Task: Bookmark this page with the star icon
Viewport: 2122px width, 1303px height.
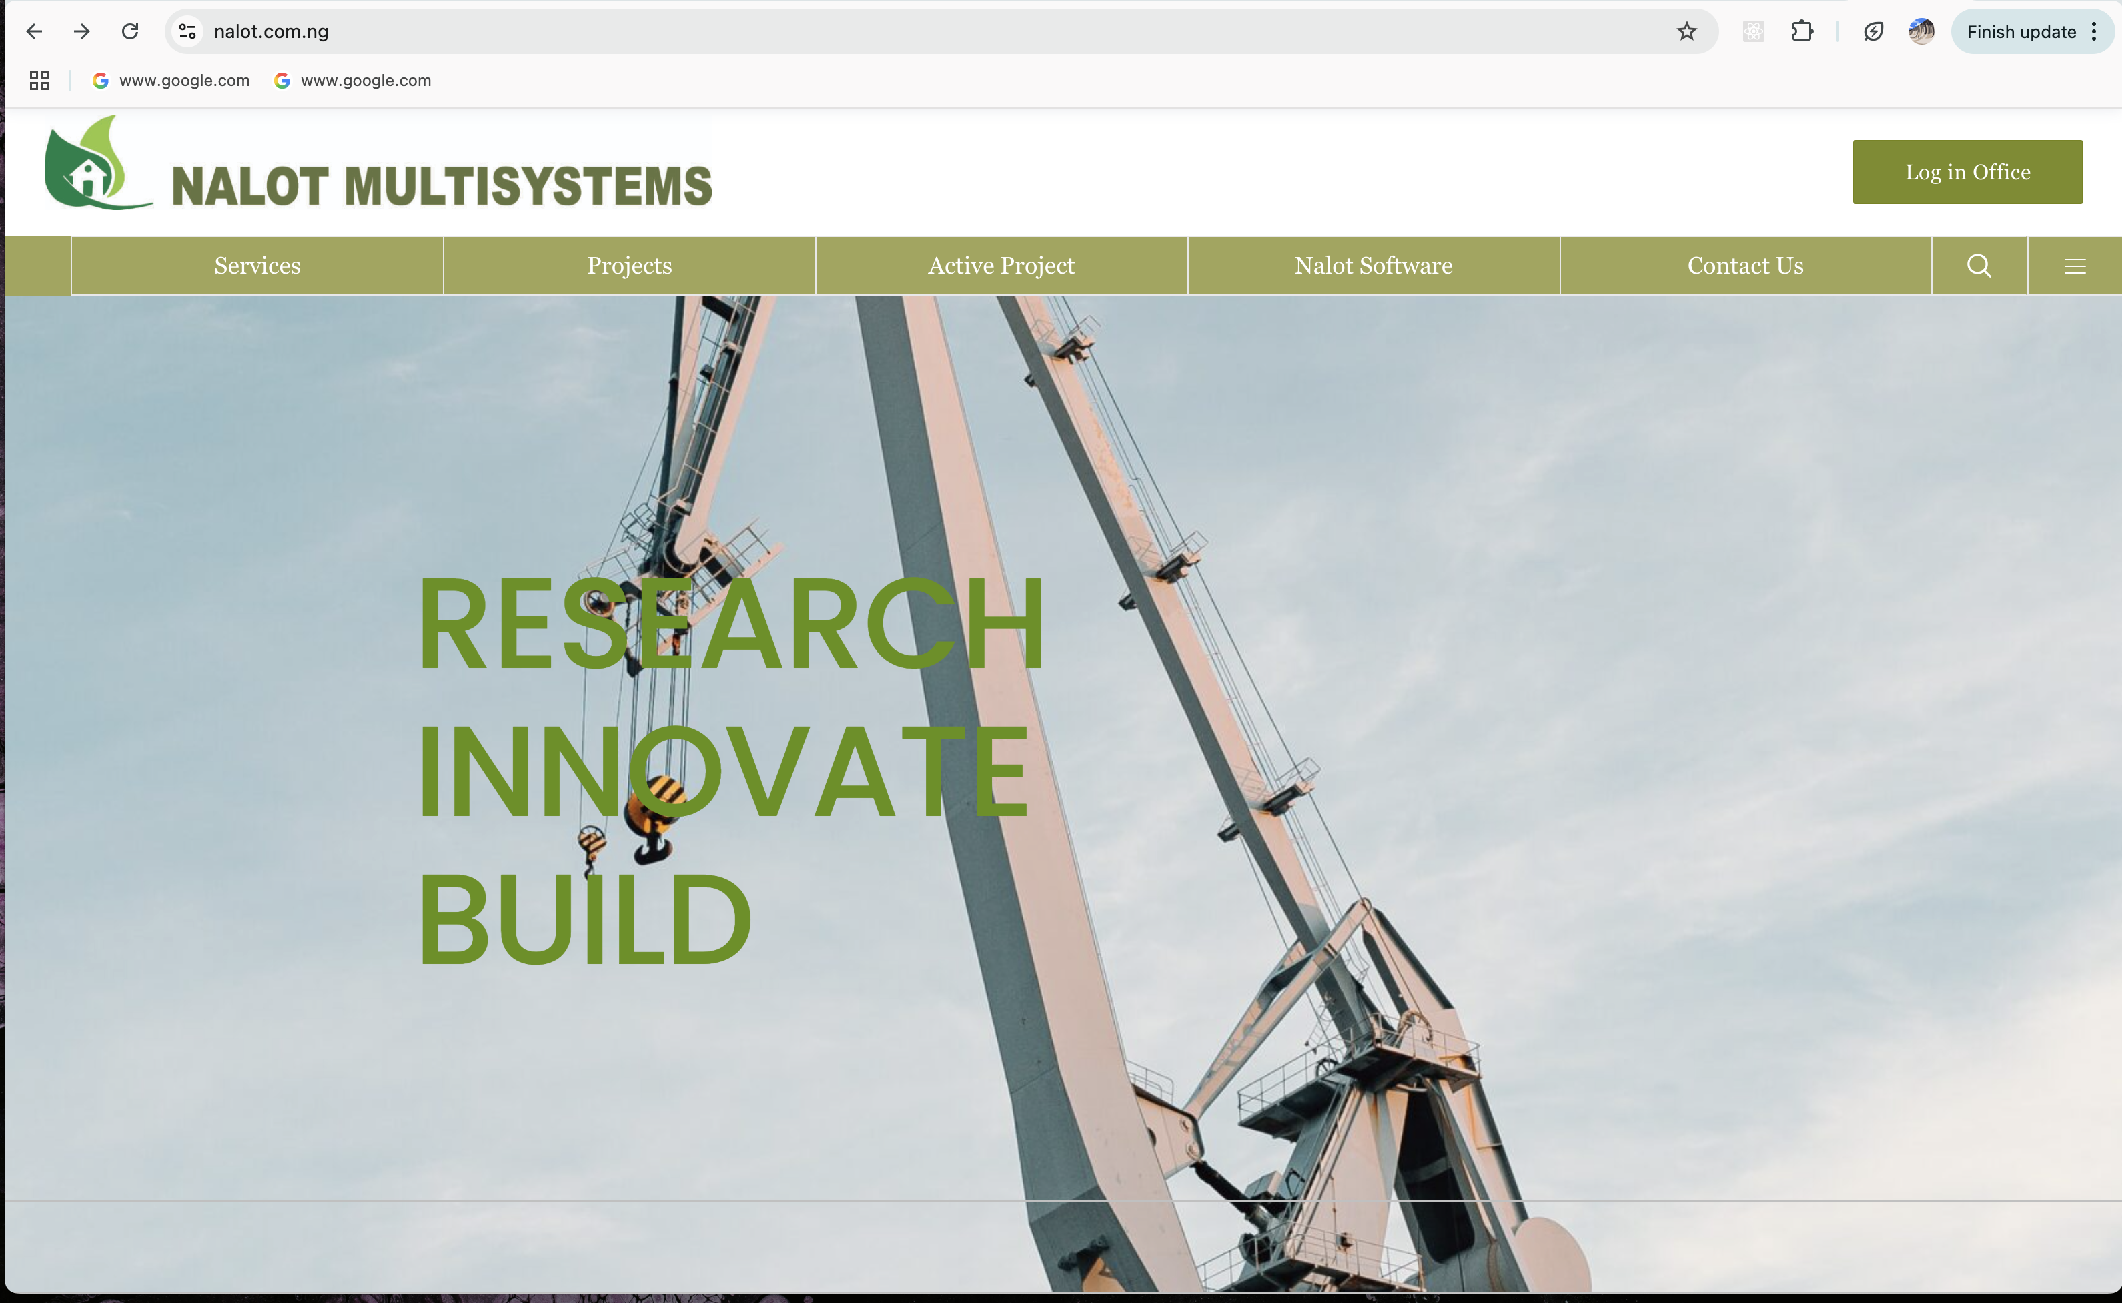Action: click(x=1686, y=32)
